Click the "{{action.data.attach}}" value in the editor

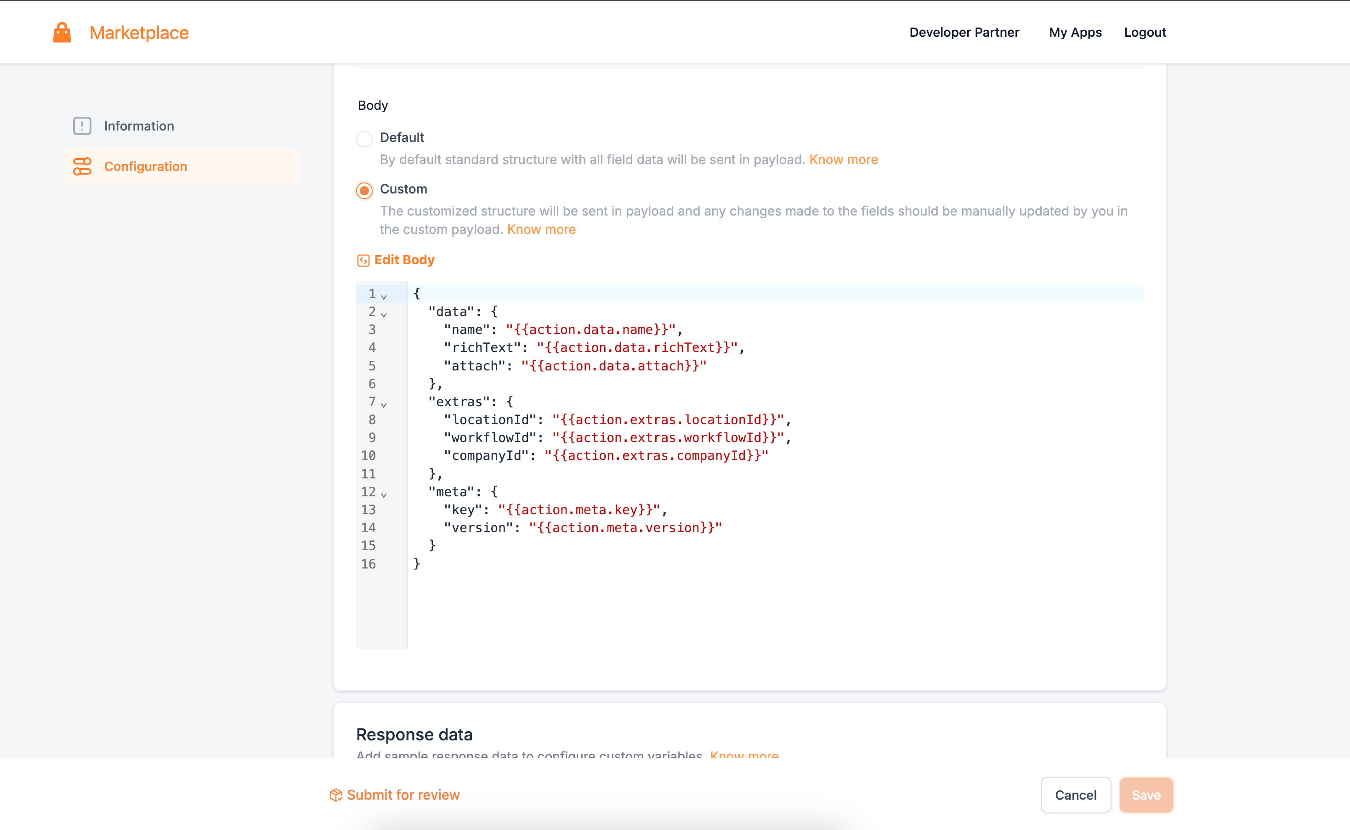click(613, 366)
